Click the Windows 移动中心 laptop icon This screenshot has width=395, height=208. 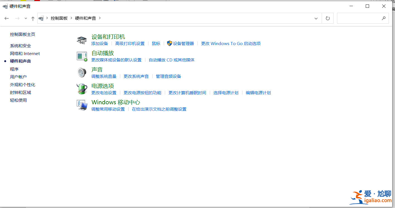tap(82, 105)
